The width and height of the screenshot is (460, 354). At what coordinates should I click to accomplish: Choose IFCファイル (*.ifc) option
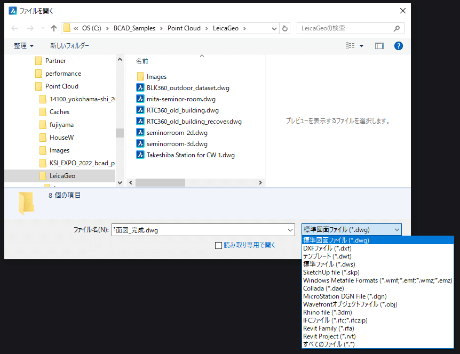click(x=378, y=320)
